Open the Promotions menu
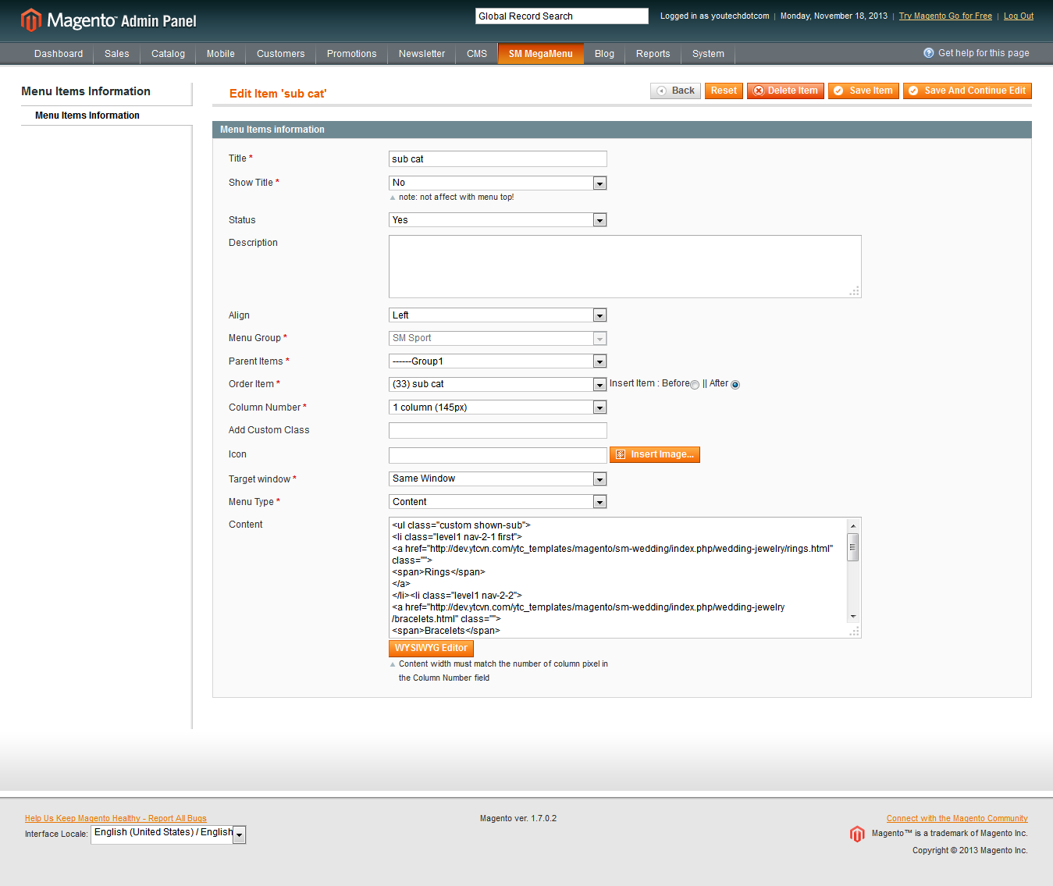 [352, 54]
